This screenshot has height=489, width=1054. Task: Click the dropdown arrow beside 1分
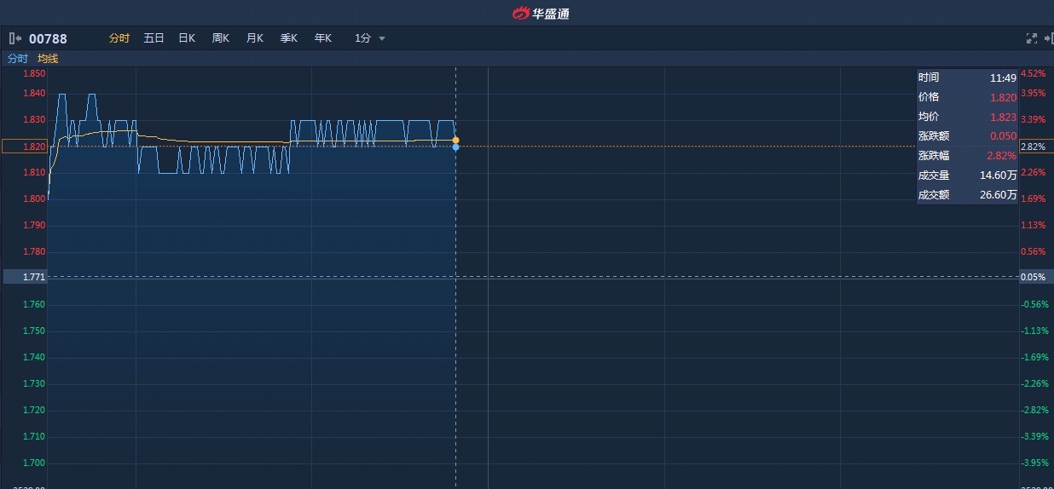[x=382, y=39]
